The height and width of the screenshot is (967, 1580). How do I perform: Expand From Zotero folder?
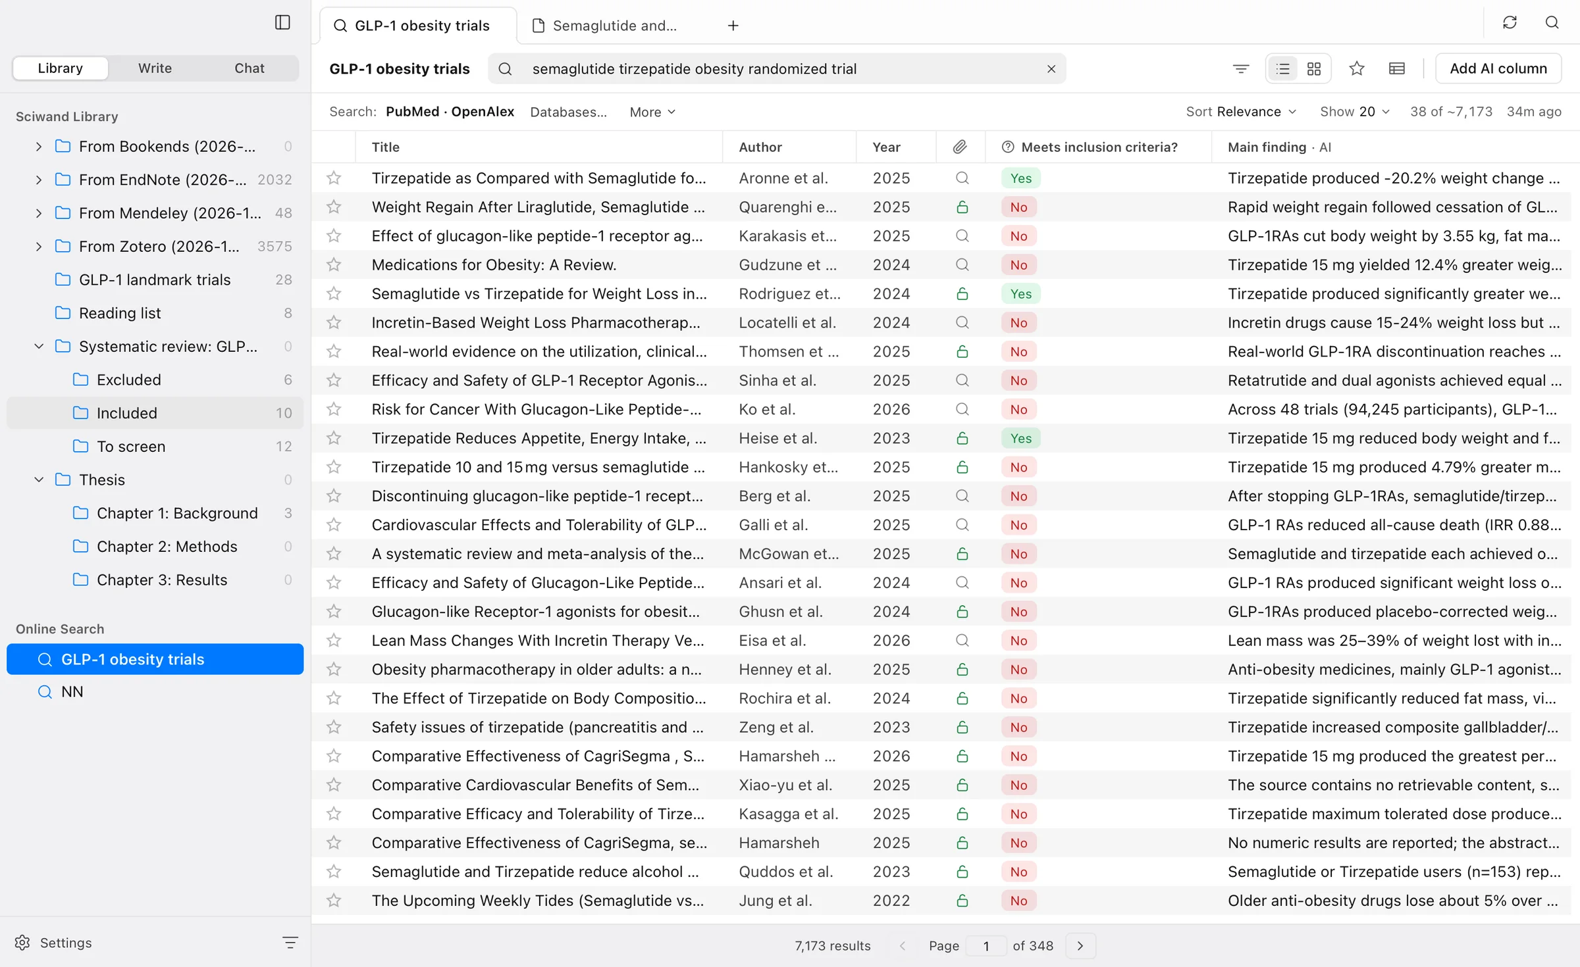(39, 247)
